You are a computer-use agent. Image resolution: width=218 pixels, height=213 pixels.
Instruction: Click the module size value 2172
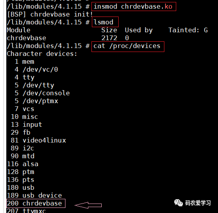[109, 38]
